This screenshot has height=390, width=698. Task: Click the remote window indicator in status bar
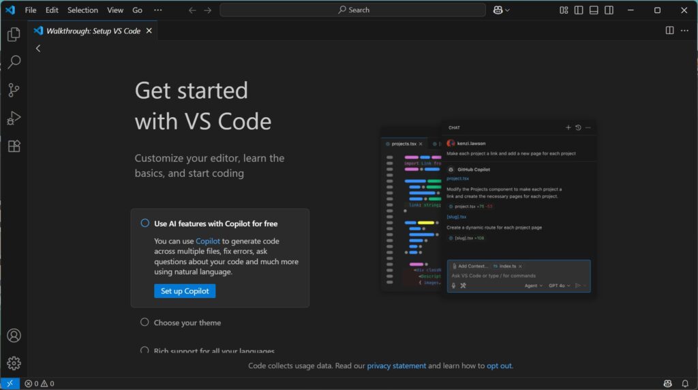10,383
